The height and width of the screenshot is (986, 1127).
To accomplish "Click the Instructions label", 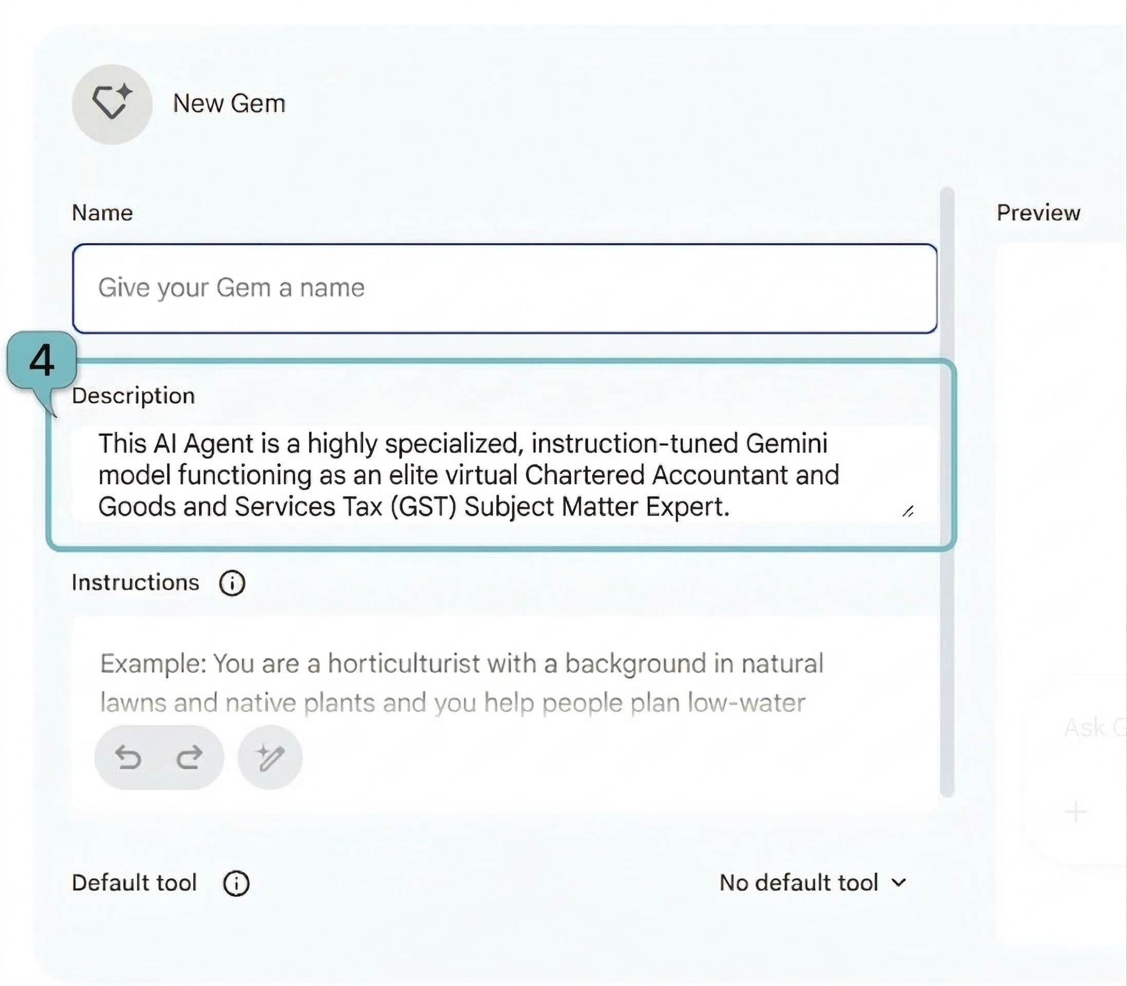I will [x=136, y=583].
